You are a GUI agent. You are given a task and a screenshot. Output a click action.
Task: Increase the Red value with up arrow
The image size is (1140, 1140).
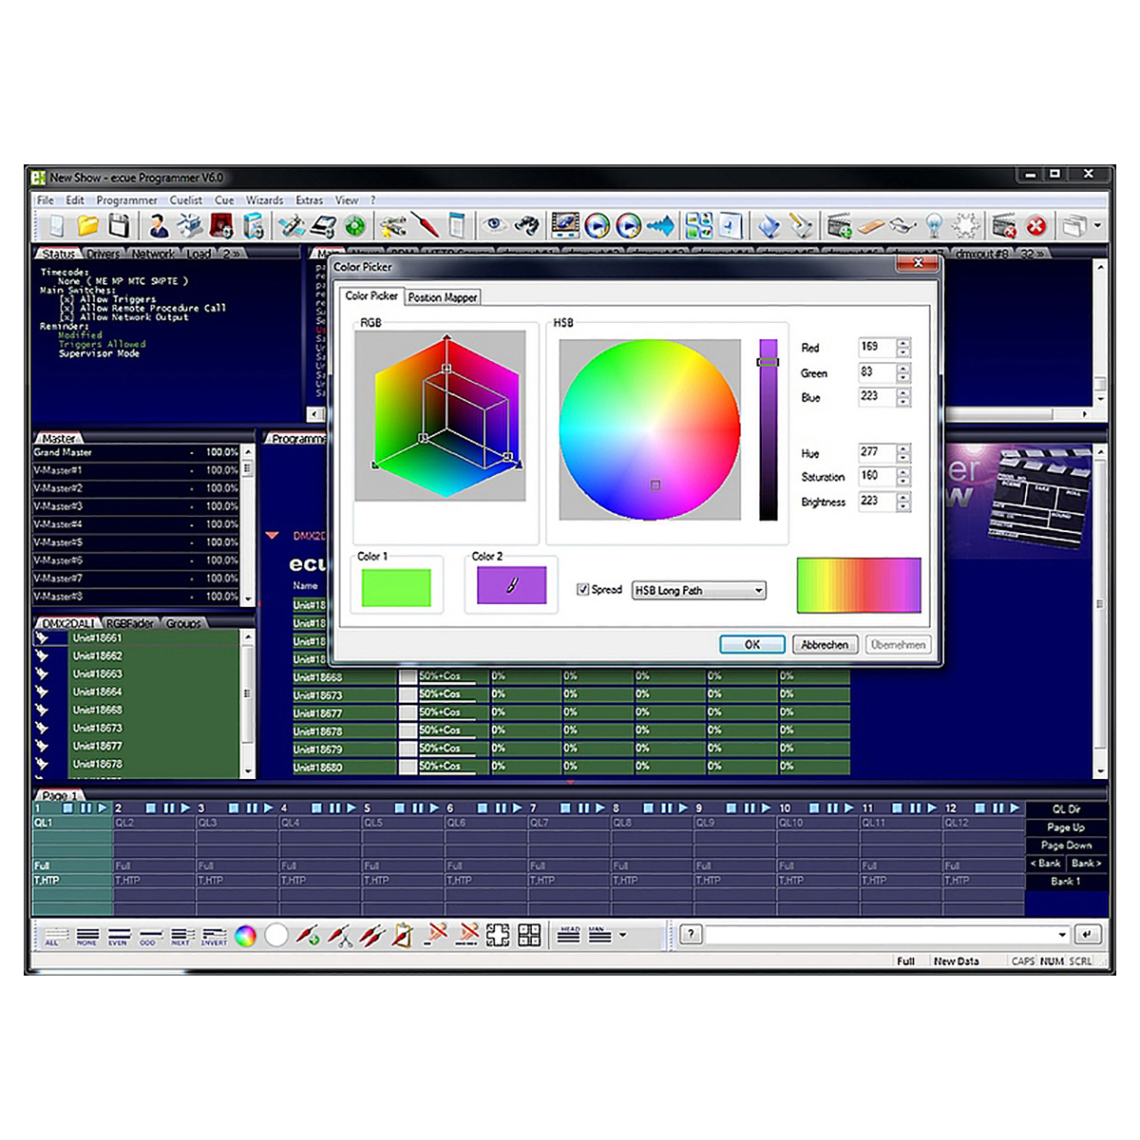coord(903,343)
